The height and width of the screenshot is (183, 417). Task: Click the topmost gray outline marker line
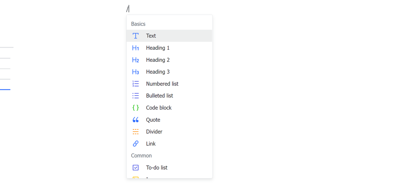click(7, 47)
